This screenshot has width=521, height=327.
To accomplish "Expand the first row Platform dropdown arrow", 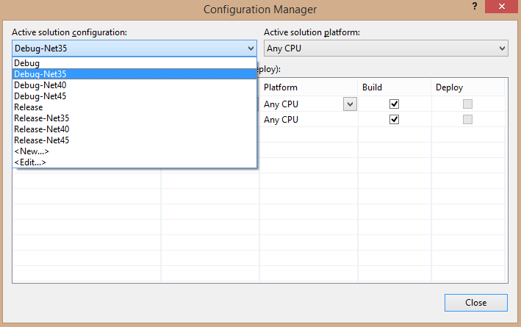I will point(351,104).
